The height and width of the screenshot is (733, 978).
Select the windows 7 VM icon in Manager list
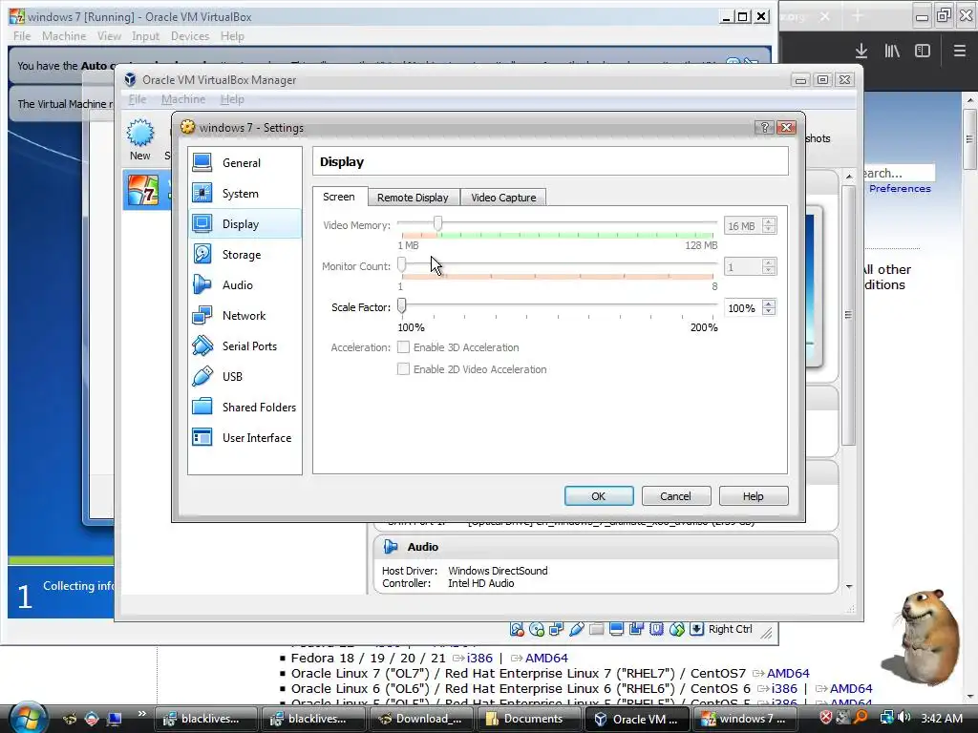pos(143,190)
